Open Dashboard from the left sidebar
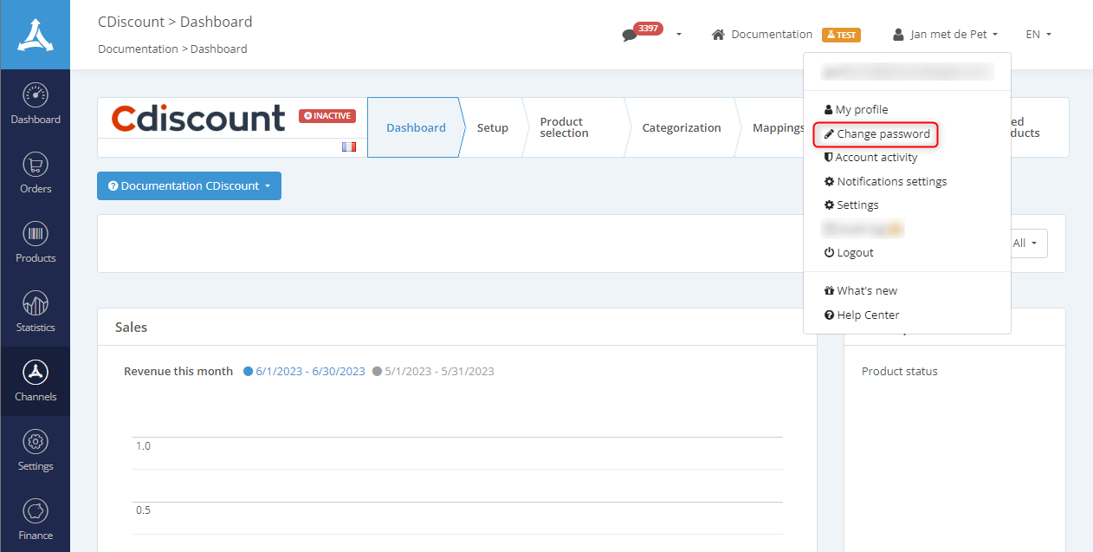The height and width of the screenshot is (552, 1093). pyautogui.click(x=36, y=103)
